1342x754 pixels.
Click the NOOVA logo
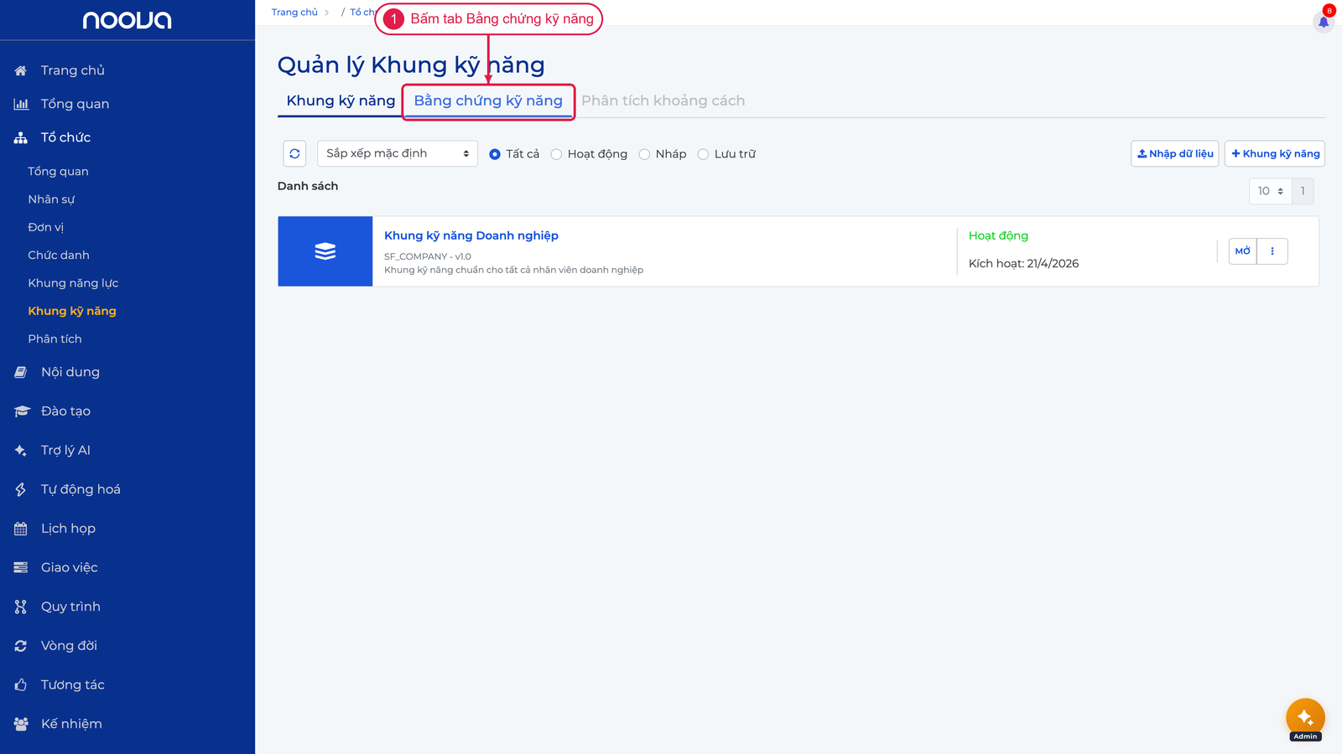127,20
